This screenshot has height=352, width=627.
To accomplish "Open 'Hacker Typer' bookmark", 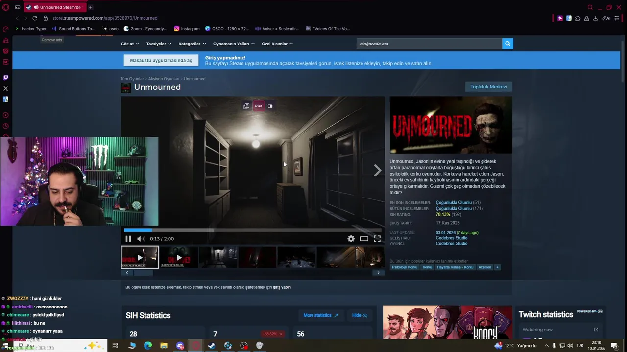I will point(31,29).
